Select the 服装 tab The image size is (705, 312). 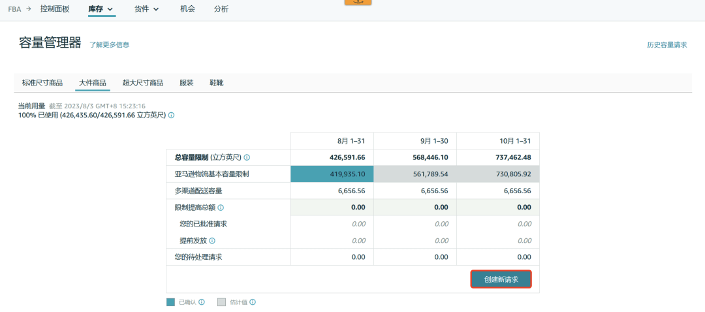187,83
